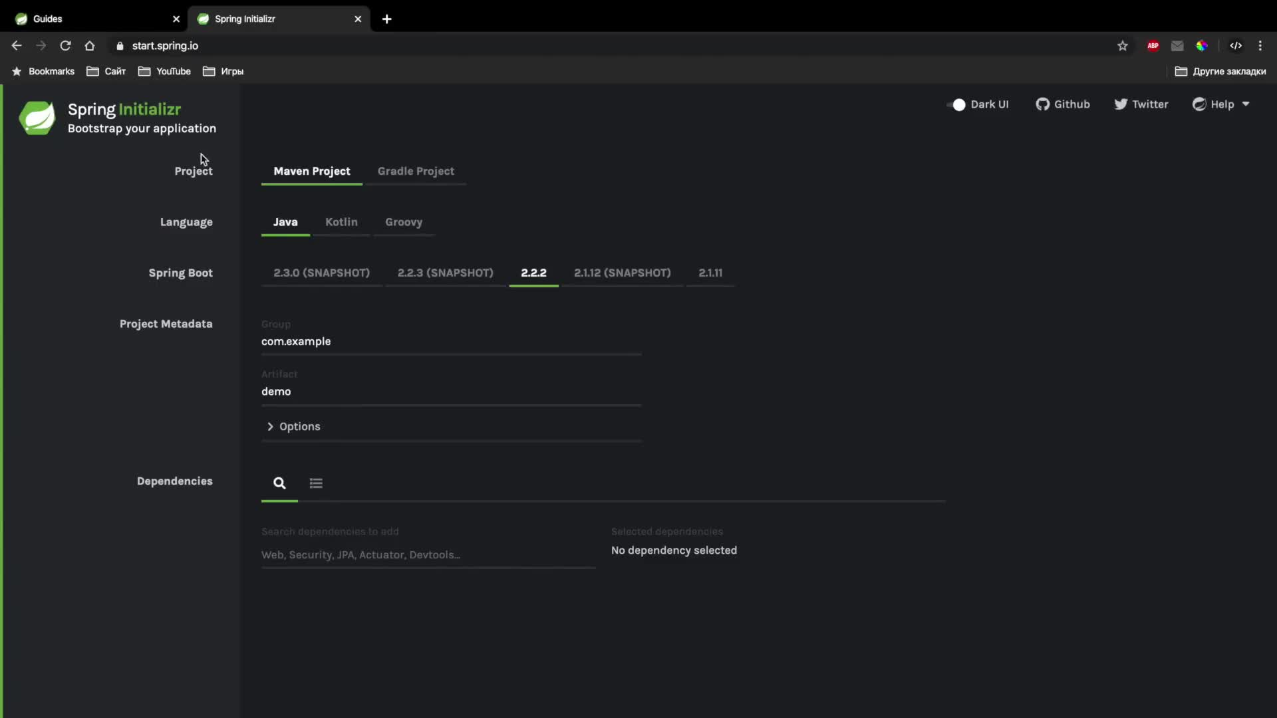Click 'No dependency selected' text
The width and height of the screenshot is (1277, 718).
(674, 550)
